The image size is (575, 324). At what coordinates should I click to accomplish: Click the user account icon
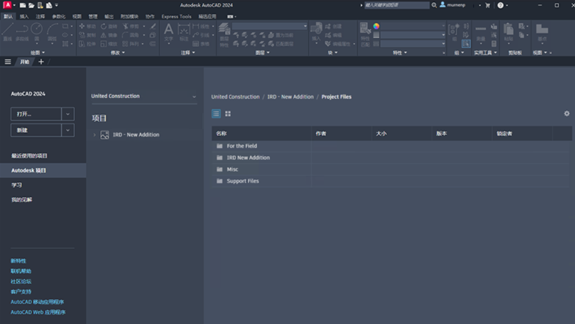click(443, 5)
